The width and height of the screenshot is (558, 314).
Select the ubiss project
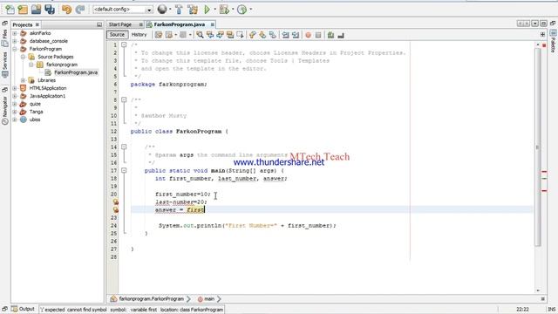[35, 119]
